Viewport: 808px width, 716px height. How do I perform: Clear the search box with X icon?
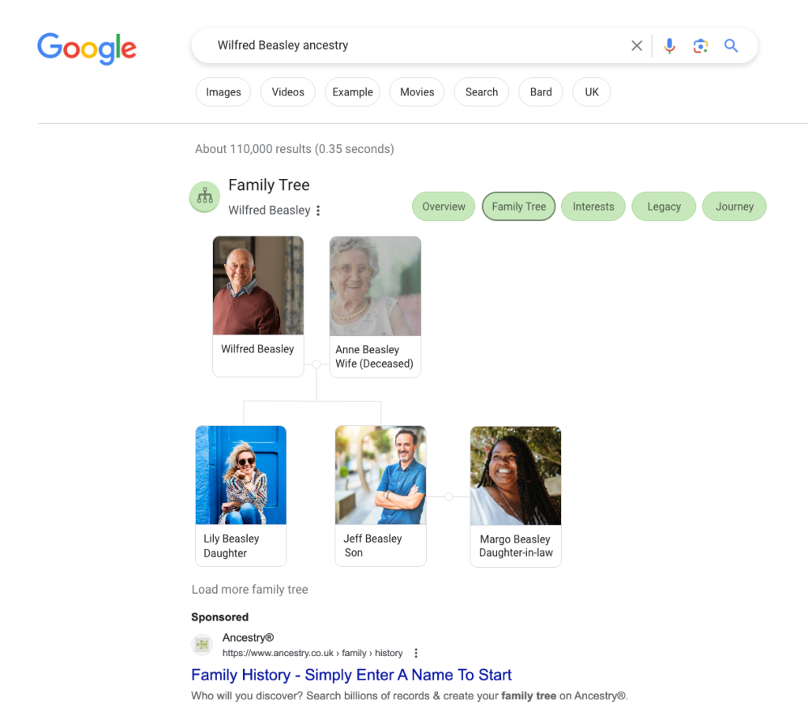tap(637, 46)
